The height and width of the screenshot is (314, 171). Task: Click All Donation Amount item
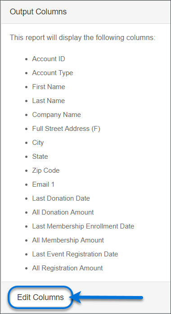(x=63, y=212)
